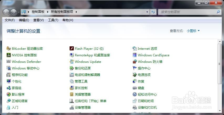Open the 个性化 text link
This screenshot has width=224, height=115.
[17, 81]
